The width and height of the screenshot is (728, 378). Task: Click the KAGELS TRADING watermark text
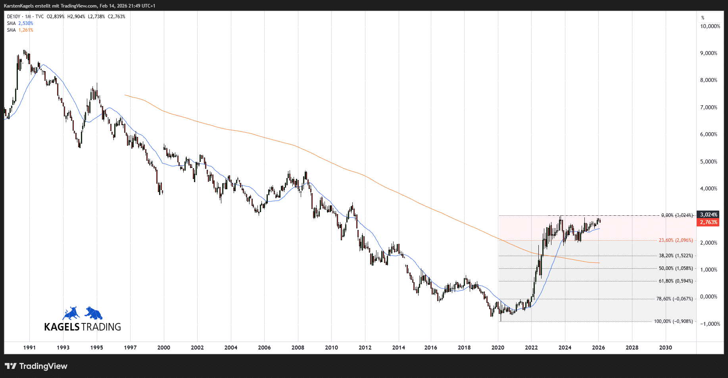[x=83, y=327]
